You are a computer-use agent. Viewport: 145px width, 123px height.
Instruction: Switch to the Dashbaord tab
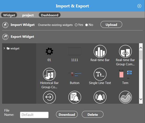49,15
